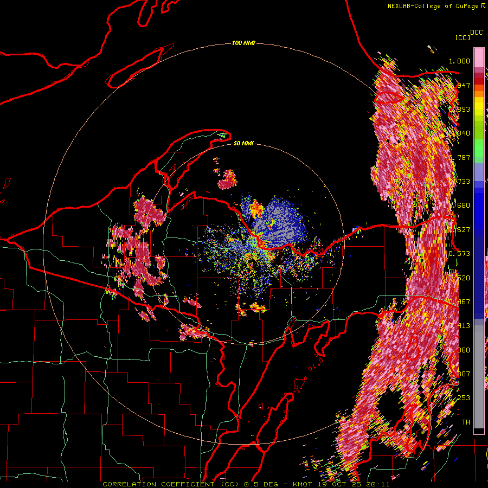Click the gray lower segment of the color scale
Image resolution: width=488 pixels, height=488 pixels.
pyautogui.click(x=479, y=377)
